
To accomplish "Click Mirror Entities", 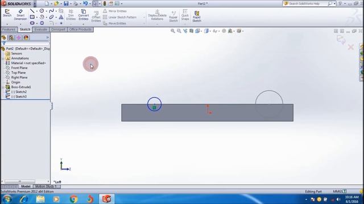I will 115,11.
